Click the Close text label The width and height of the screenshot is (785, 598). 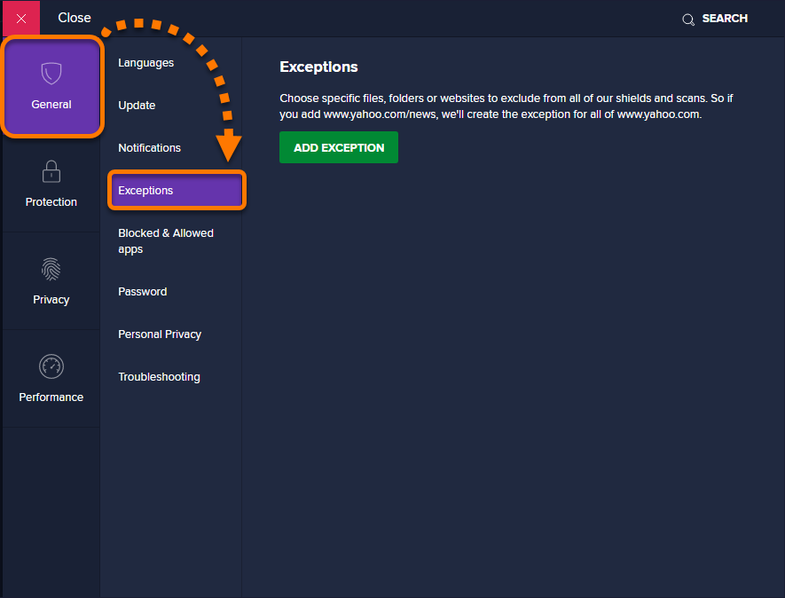[x=75, y=18]
